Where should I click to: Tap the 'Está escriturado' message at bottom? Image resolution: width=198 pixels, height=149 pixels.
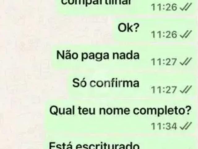click(120, 143)
